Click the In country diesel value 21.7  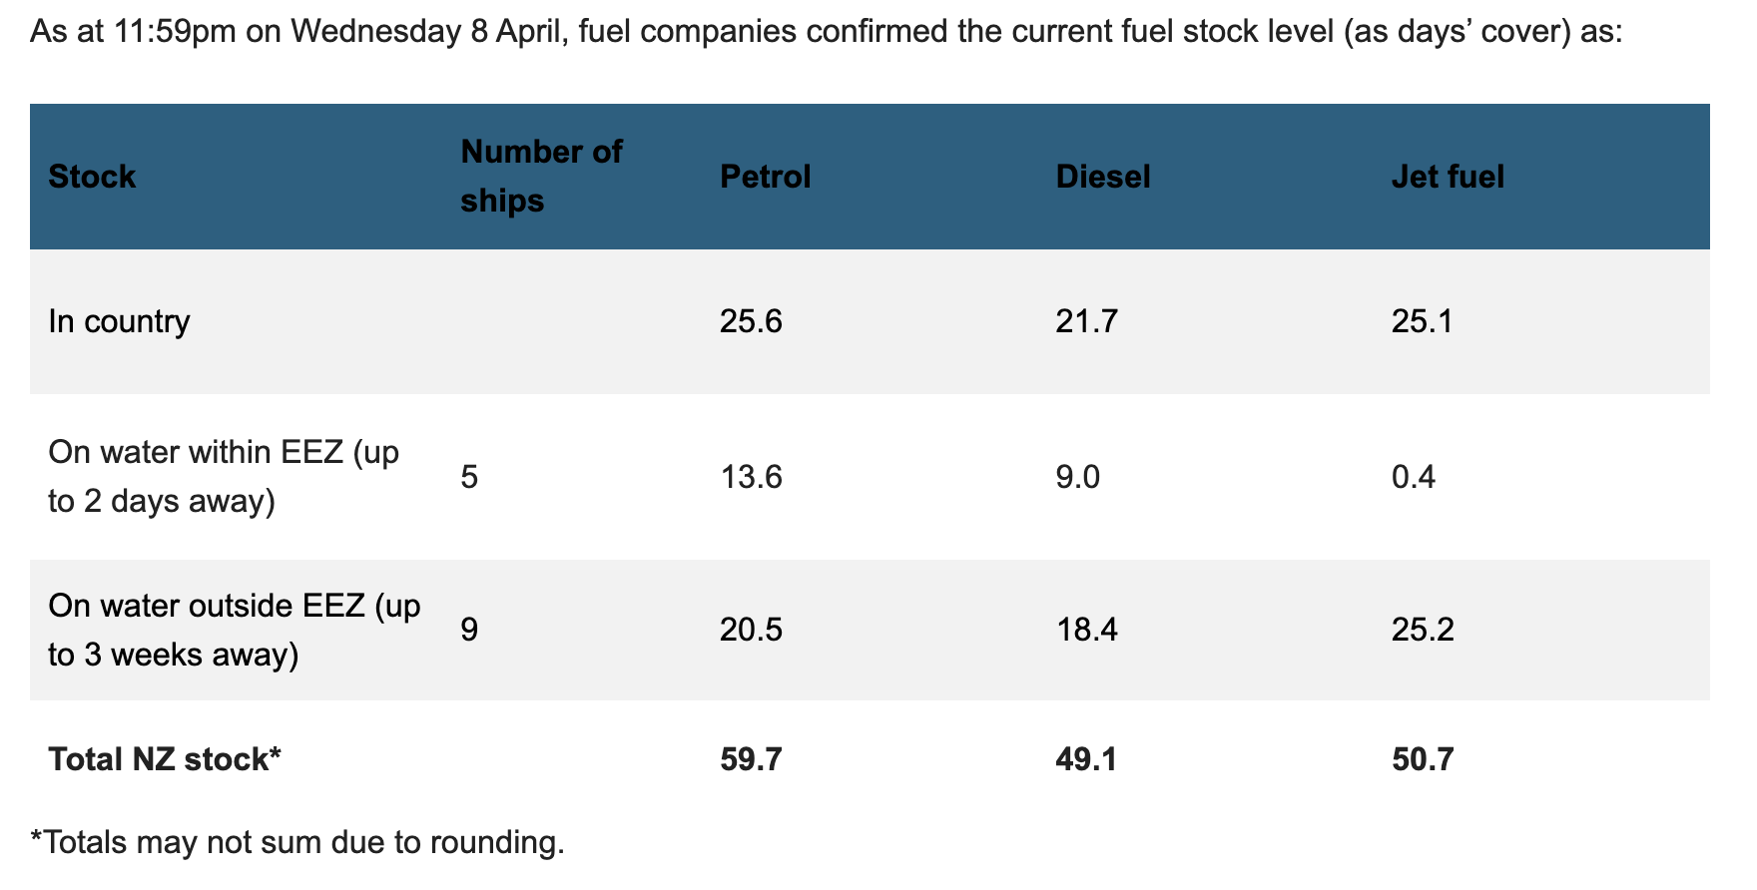coord(1086,321)
